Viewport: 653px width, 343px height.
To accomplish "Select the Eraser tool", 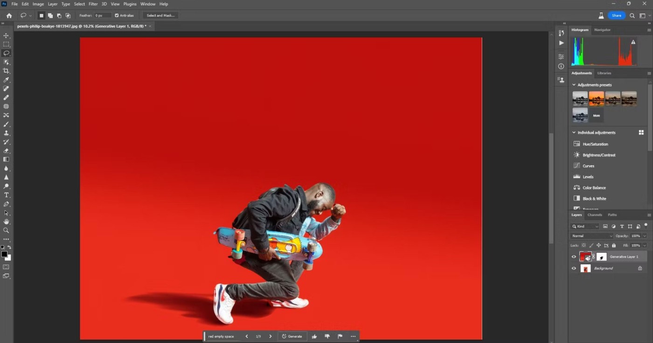I will click(x=6, y=151).
